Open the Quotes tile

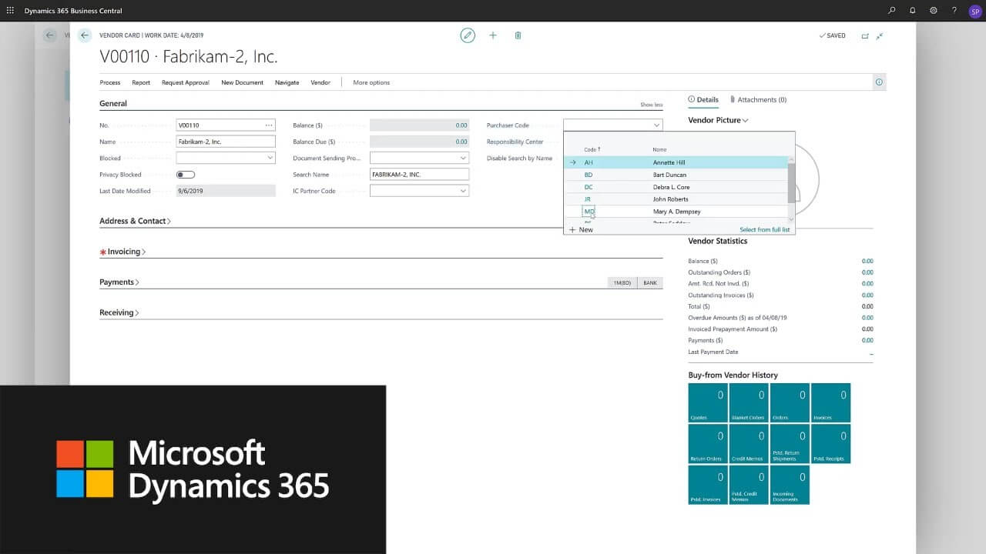(x=708, y=403)
